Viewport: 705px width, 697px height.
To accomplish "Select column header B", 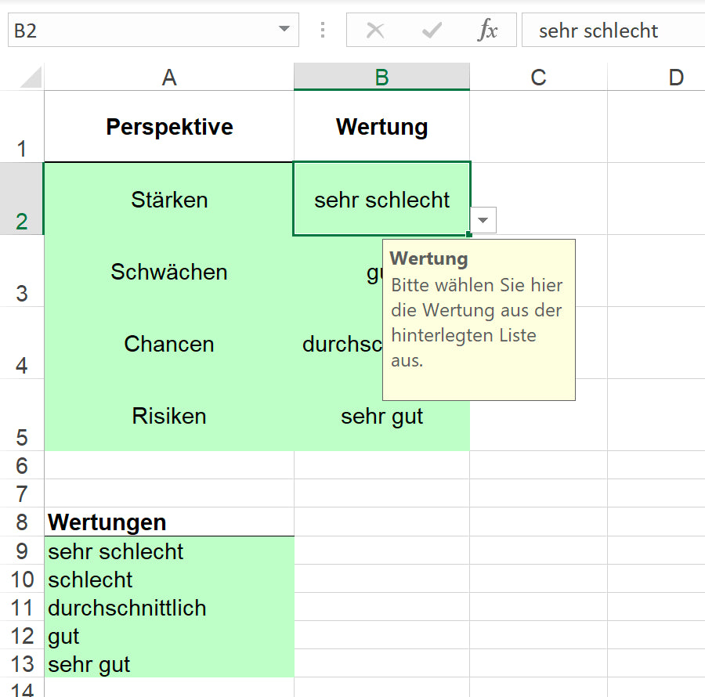I will pyautogui.click(x=381, y=77).
